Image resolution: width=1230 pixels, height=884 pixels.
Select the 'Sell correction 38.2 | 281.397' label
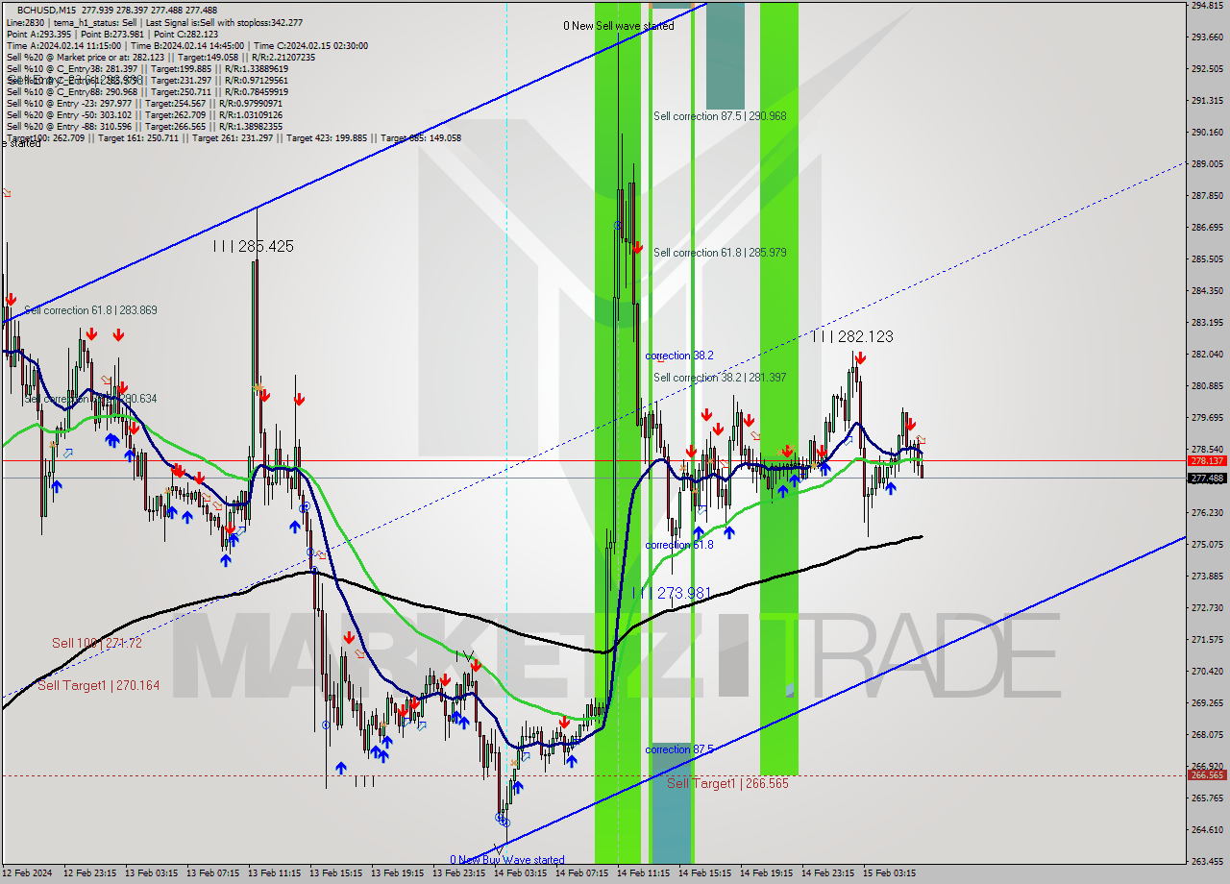pos(720,378)
